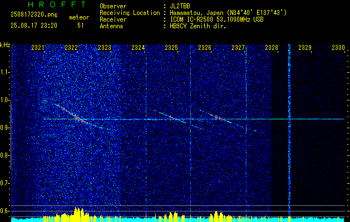The image size is (350, 222).
Task: Select the filename 2508172320.png
Action: [x=34, y=15]
